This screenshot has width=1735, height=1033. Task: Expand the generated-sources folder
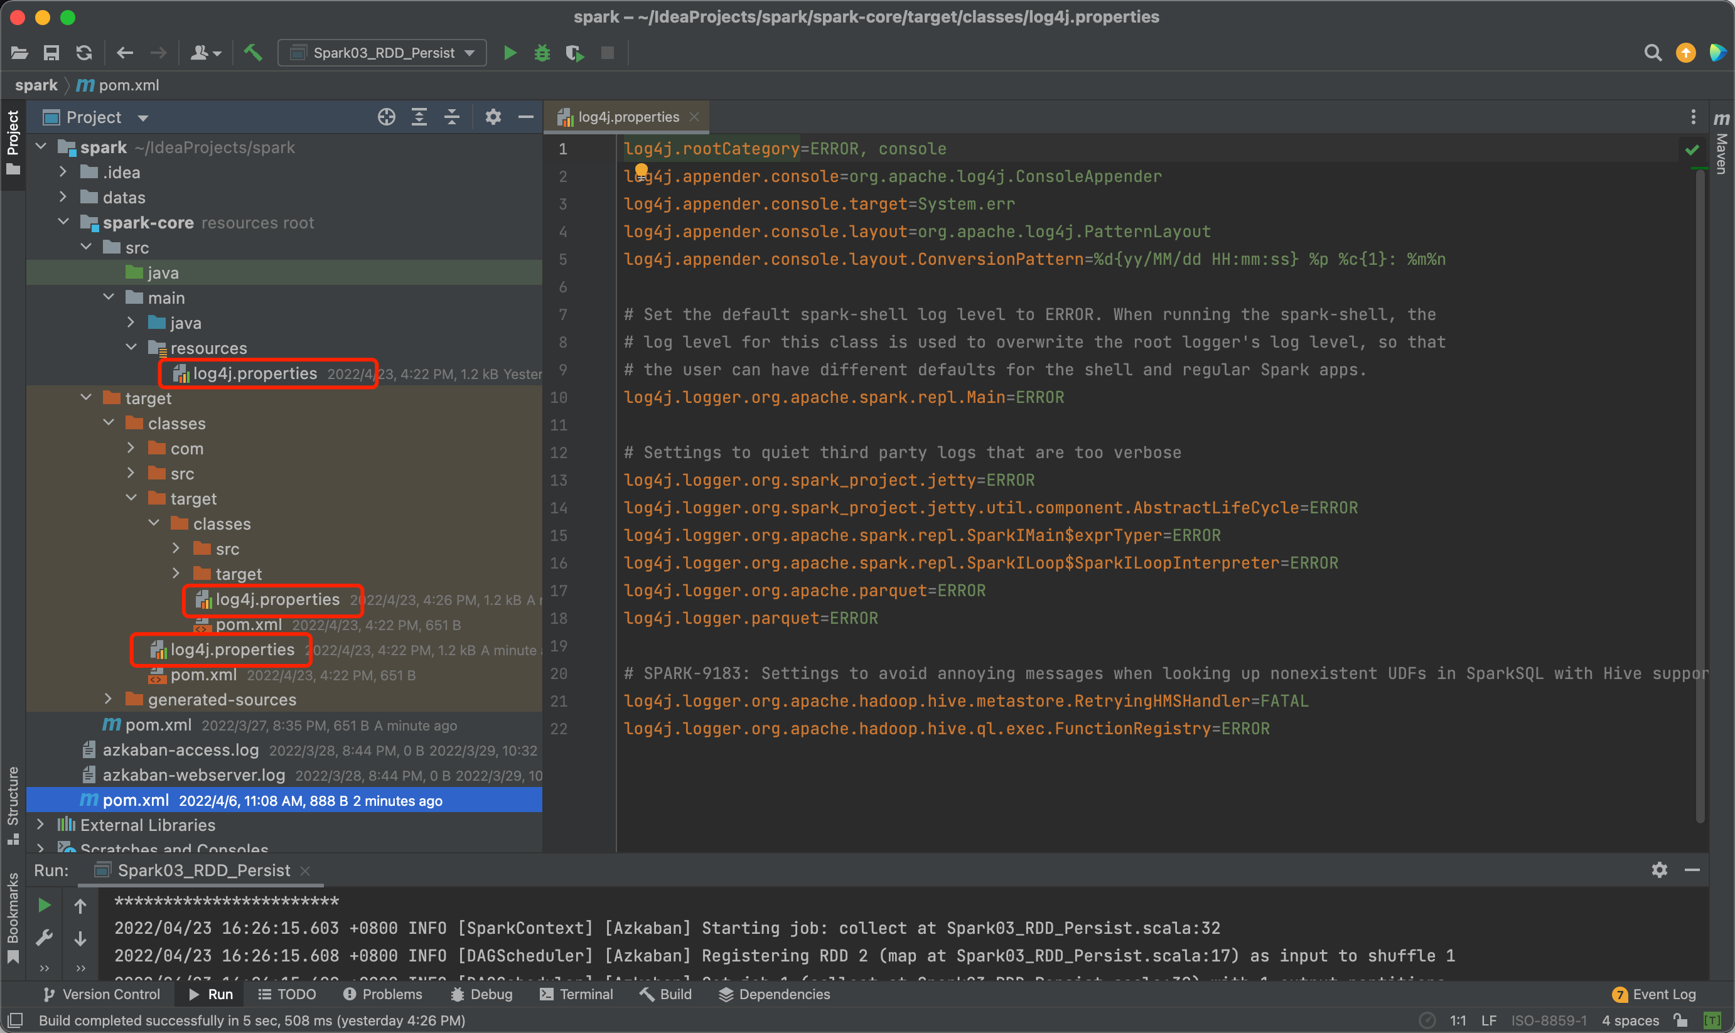[x=108, y=699]
